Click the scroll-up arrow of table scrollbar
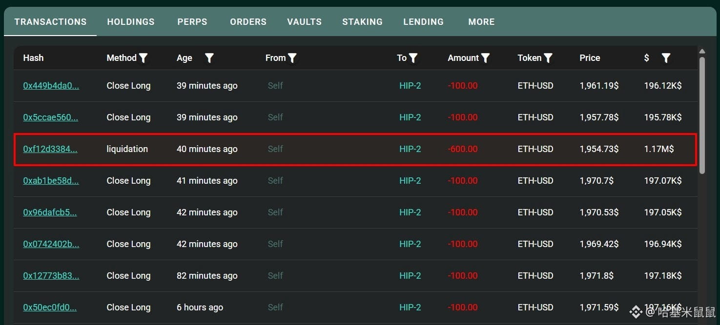The width and height of the screenshot is (720, 325). pos(702,52)
